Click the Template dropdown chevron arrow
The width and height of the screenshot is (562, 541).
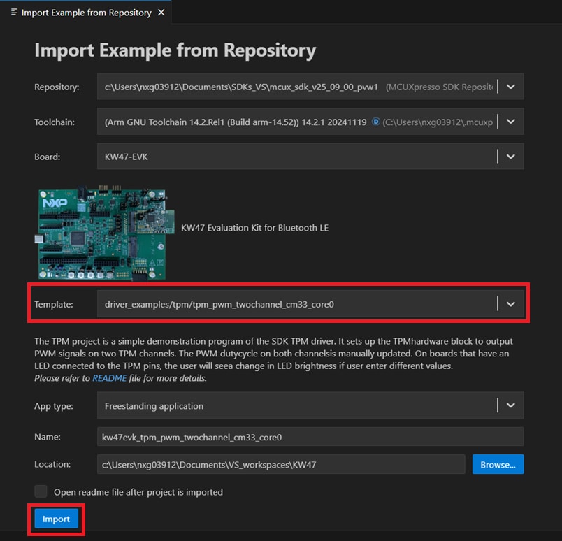point(509,303)
